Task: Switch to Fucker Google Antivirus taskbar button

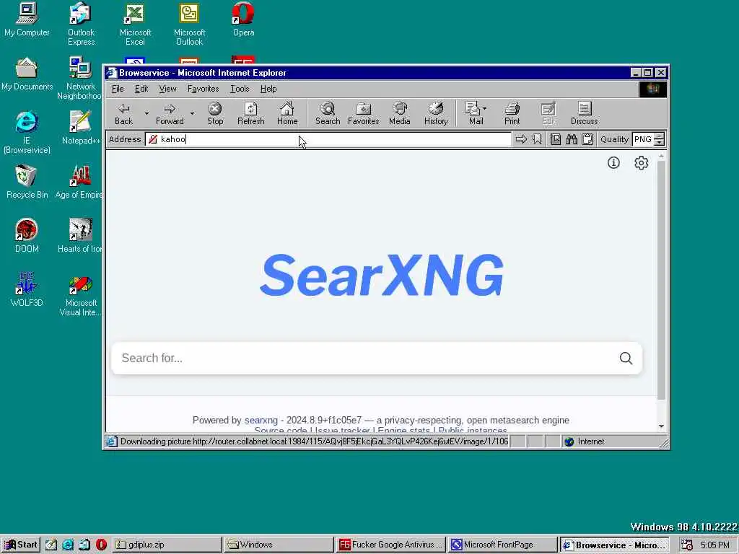Action: pos(390,545)
